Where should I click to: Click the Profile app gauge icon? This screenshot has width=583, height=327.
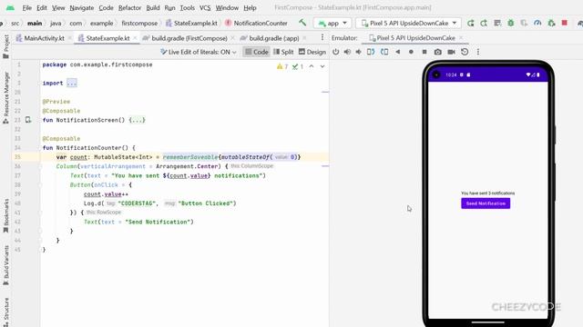click(x=537, y=23)
